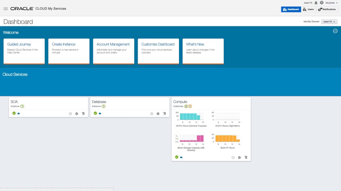Open the Identity Domain paas119 dropdown
The height and width of the screenshot is (191, 341).
[329, 21]
